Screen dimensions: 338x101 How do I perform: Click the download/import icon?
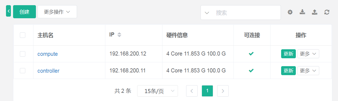click(302, 12)
